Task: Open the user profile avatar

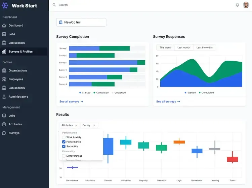Action: tap(246, 5)
